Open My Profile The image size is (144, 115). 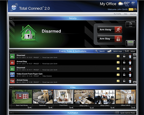pos(117,14)
